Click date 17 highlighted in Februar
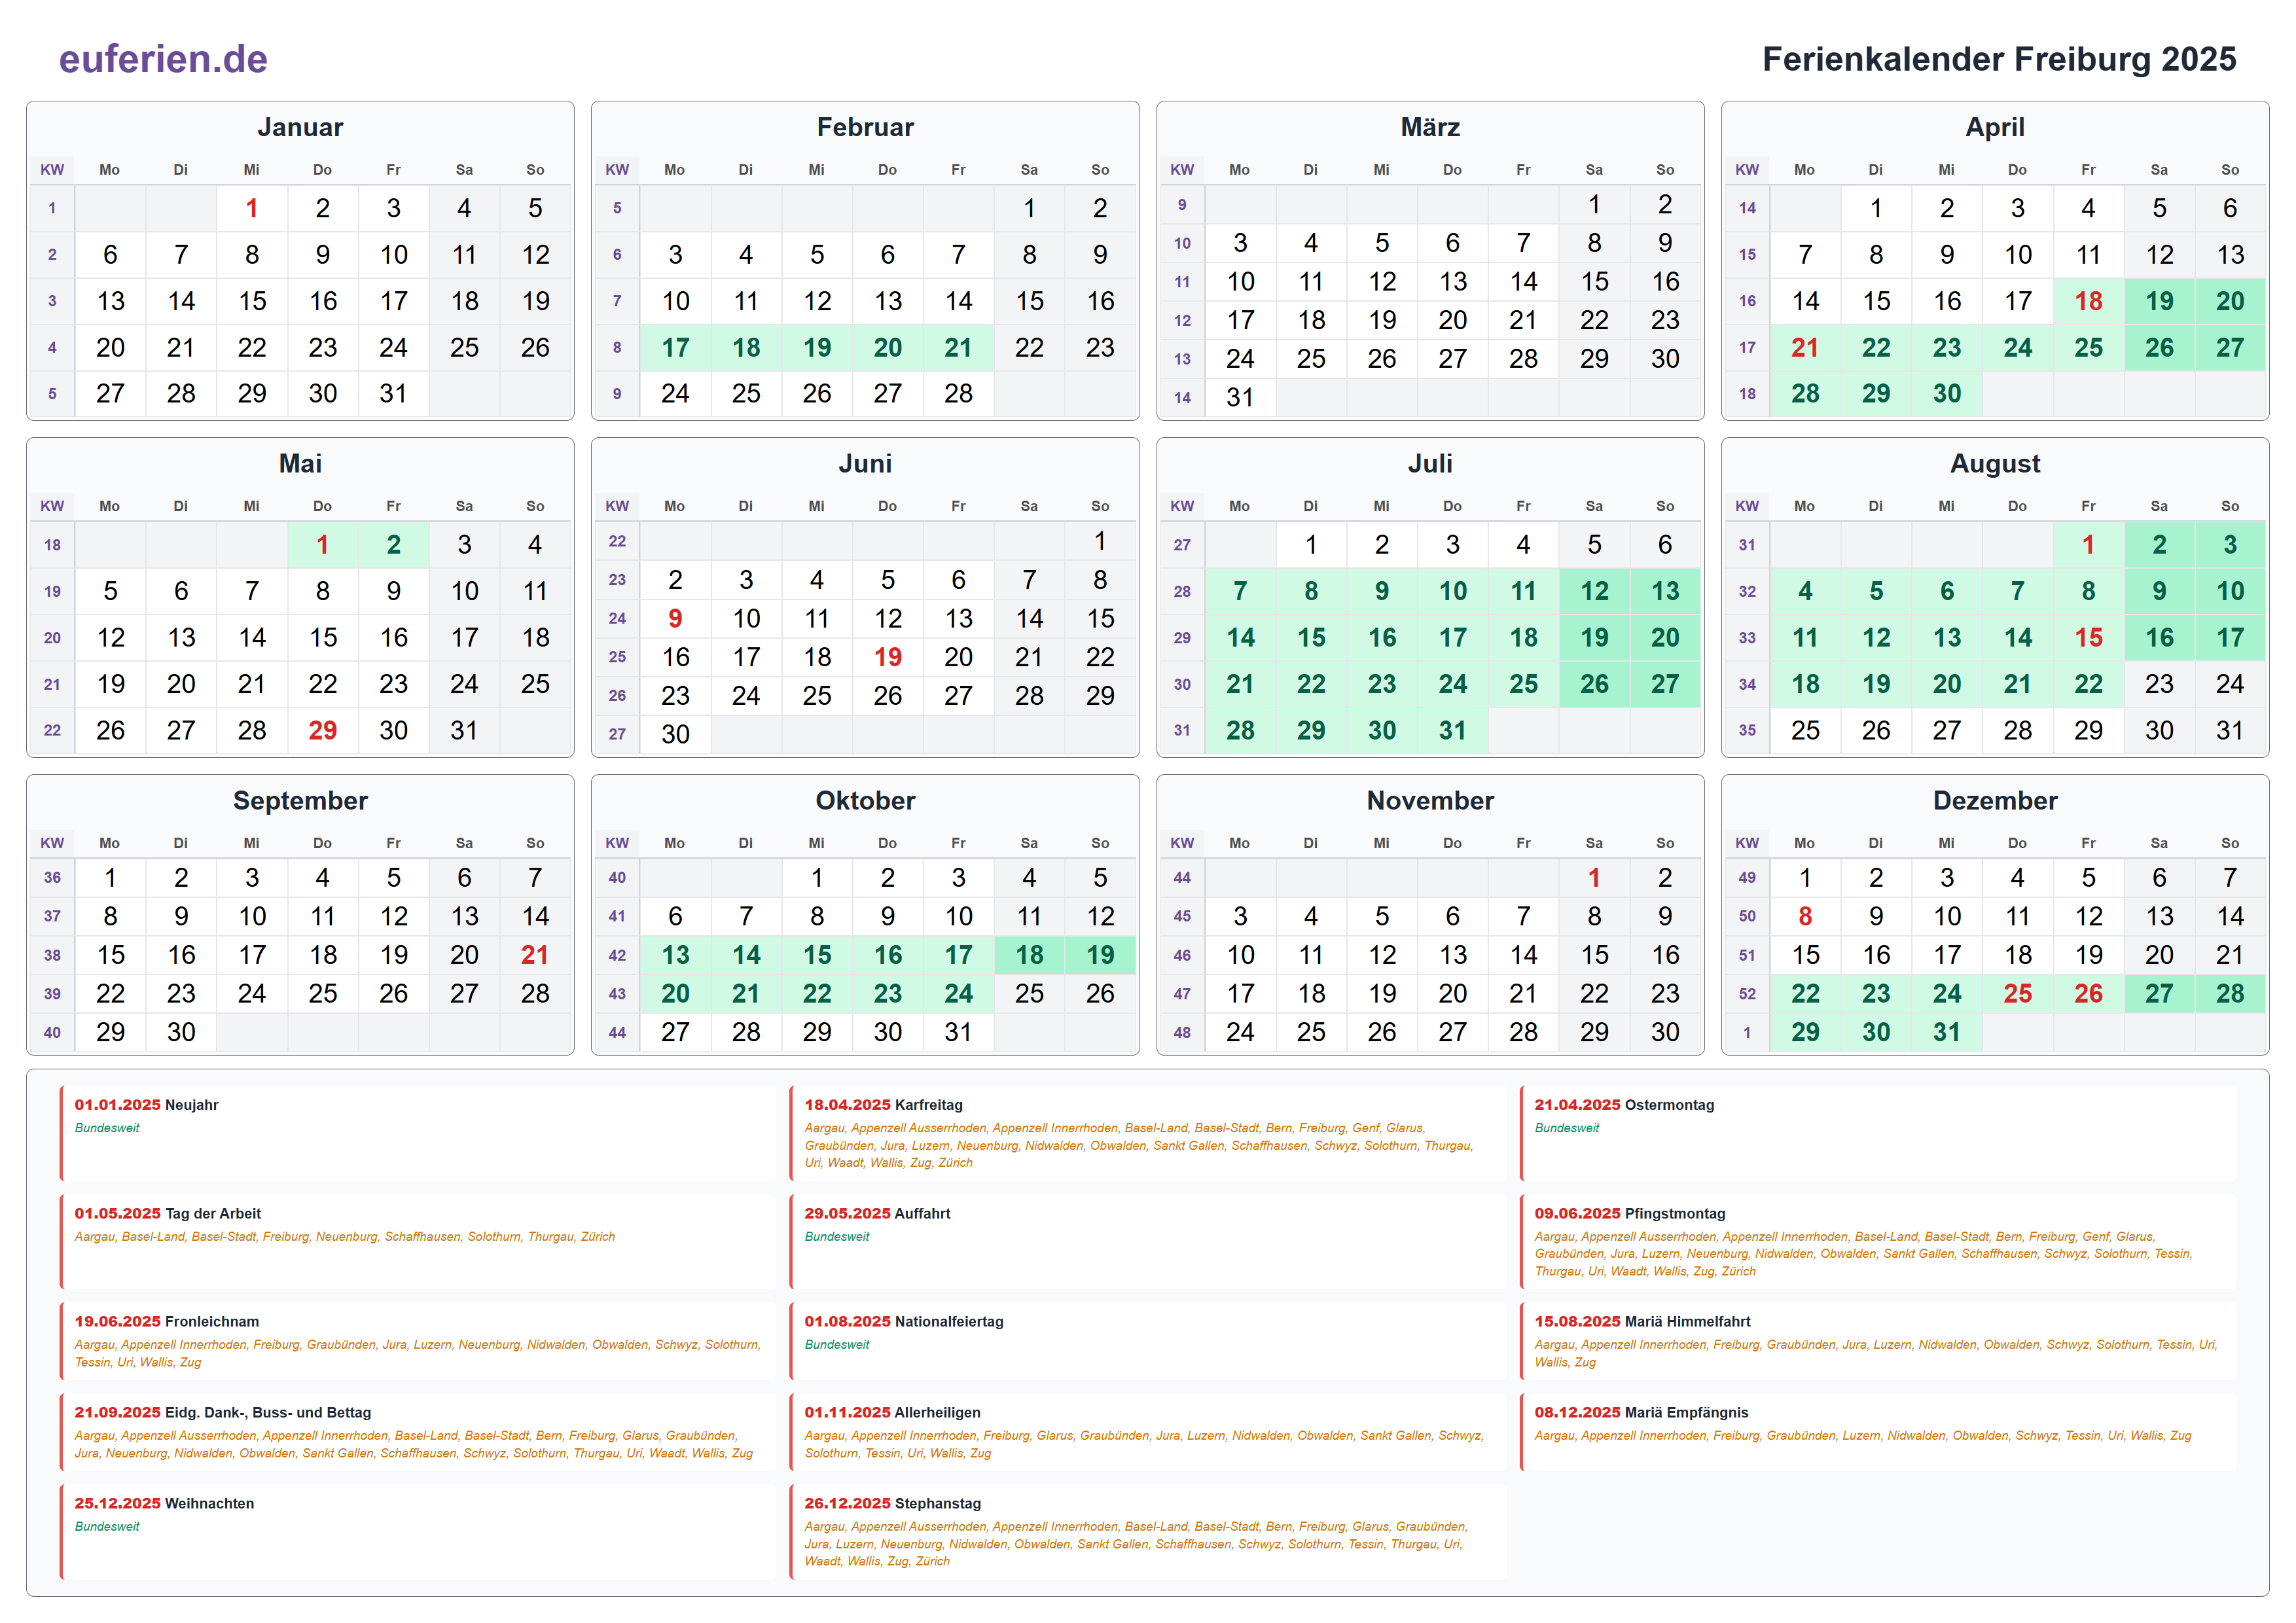2296x1623 pixels. click(x=675, y=347)
